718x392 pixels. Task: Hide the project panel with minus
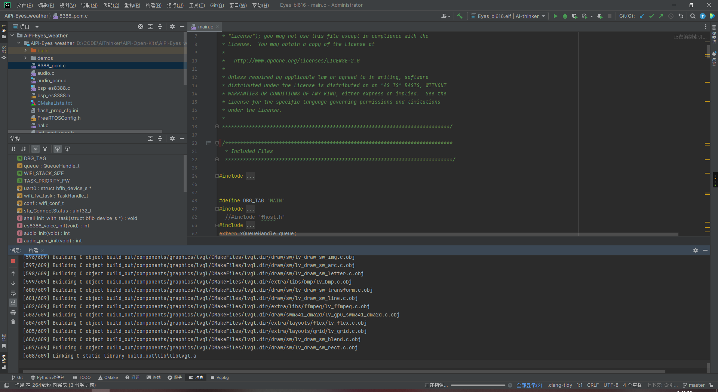(x=182, y=27)
